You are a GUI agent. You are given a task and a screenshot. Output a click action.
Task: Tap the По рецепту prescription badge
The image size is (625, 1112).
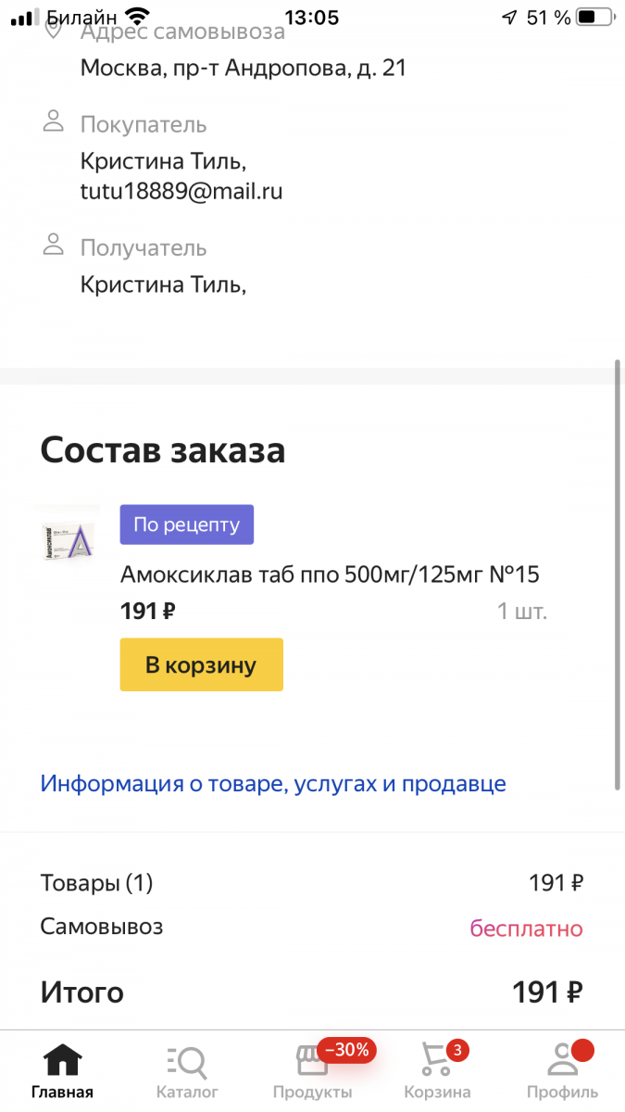click(x=186, y=524)
